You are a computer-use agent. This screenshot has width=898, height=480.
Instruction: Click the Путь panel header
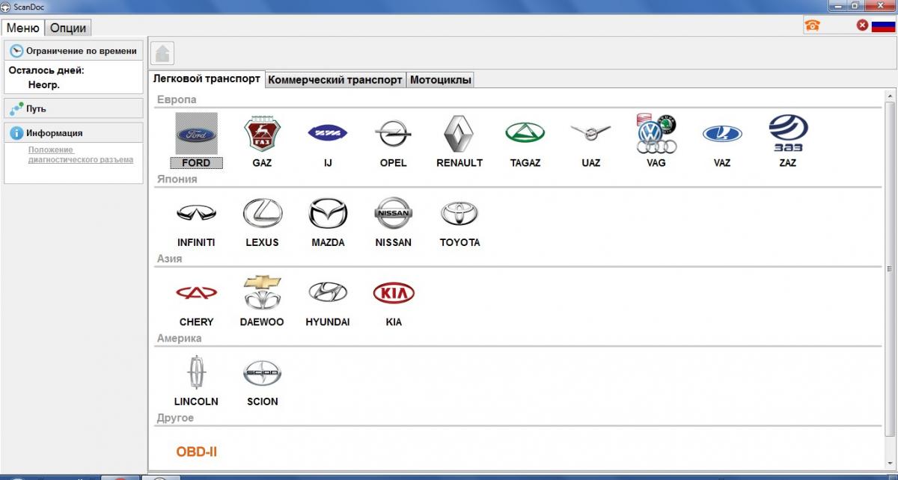tap(73, 108)
